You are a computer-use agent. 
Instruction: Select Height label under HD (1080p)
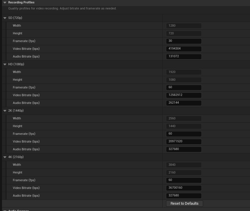coord(17,80)
